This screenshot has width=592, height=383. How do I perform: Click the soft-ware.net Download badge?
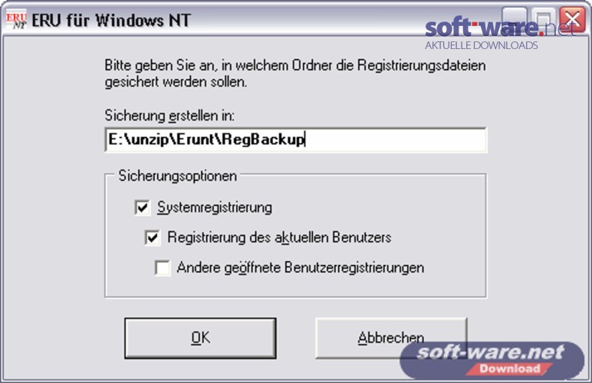pos(492,360)
